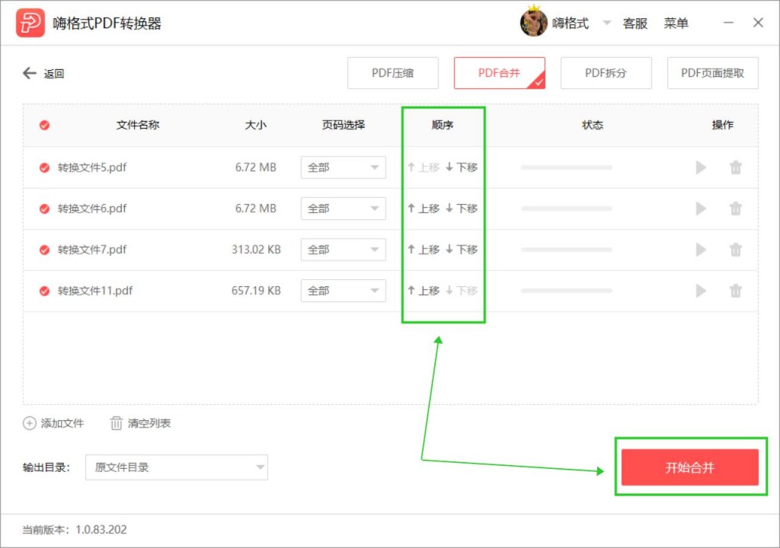Open the 客服 customer service link
The image size is (780, 548).
(635, 23)
